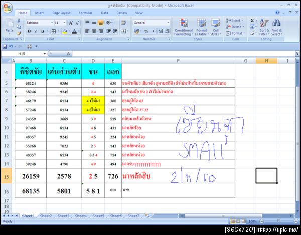Select Bottom Align icon
Viewport: 301px width, 235px height.
pos(101,23)
